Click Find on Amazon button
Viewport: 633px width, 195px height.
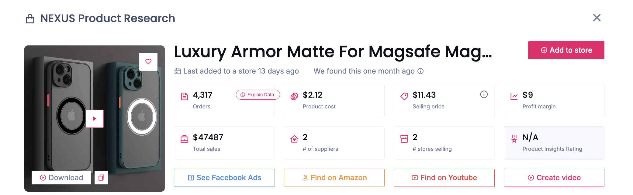(334, 178)
